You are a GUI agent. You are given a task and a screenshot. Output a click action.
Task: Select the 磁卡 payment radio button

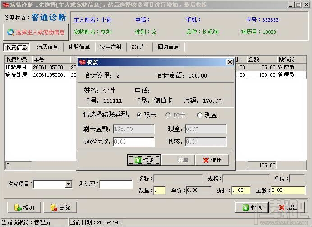tap(139, 115)
